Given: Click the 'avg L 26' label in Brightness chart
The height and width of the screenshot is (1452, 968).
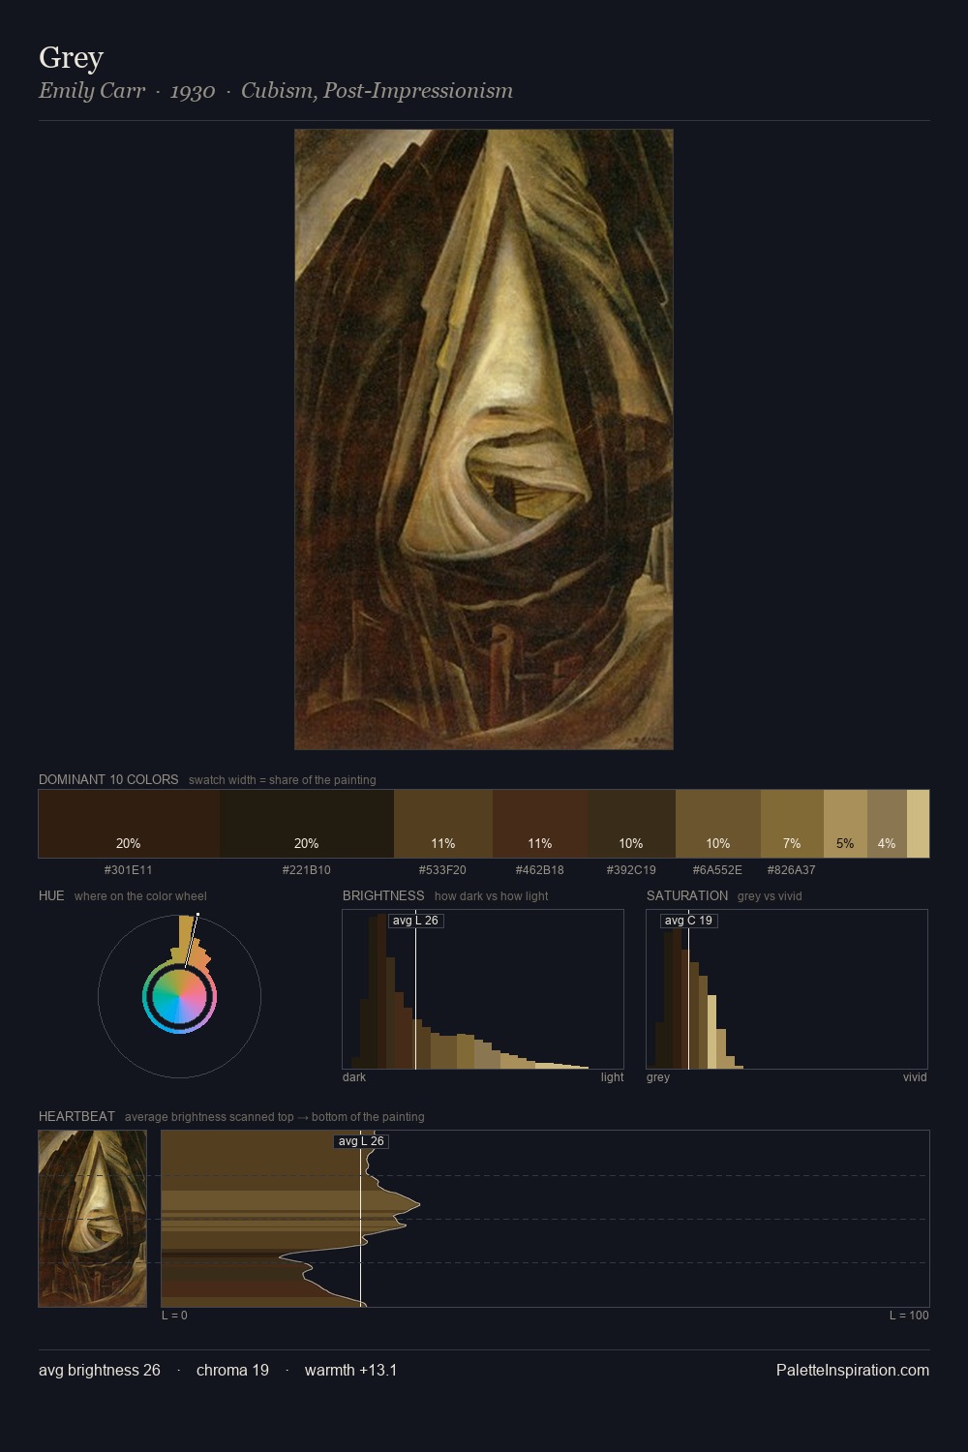Looking at the screenshot, I should pyautogui.click(x=415, y=921).
